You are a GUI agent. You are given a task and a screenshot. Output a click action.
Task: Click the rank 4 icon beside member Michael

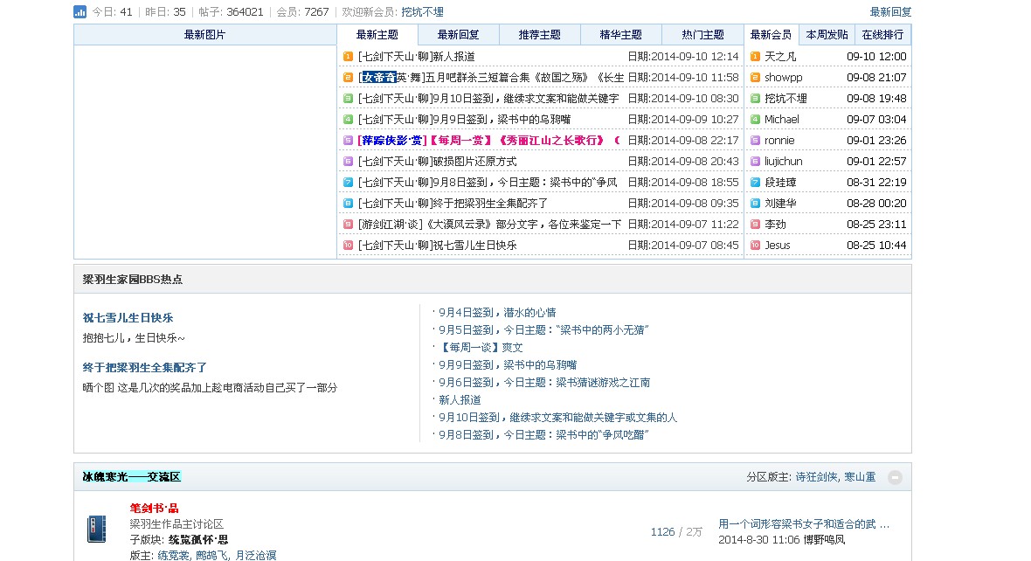point(755,119)
